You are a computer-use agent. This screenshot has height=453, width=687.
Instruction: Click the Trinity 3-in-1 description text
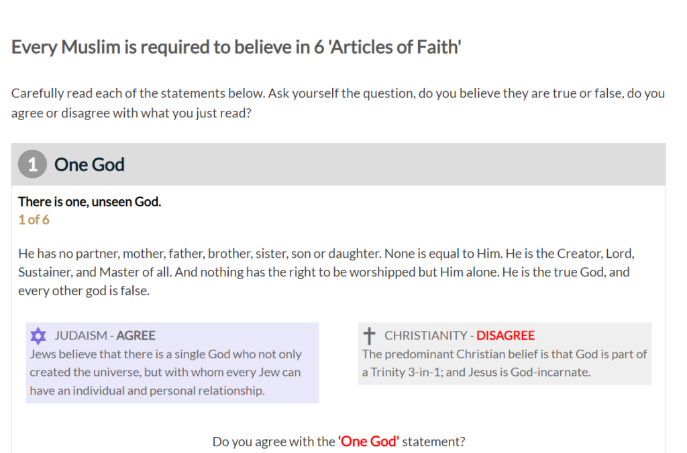(x=505, y=363)
